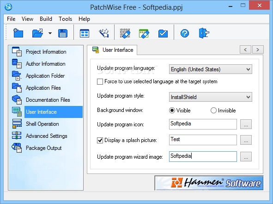
Task: Click the Exit door toolbar icon
Action: [x=204, y=33]
